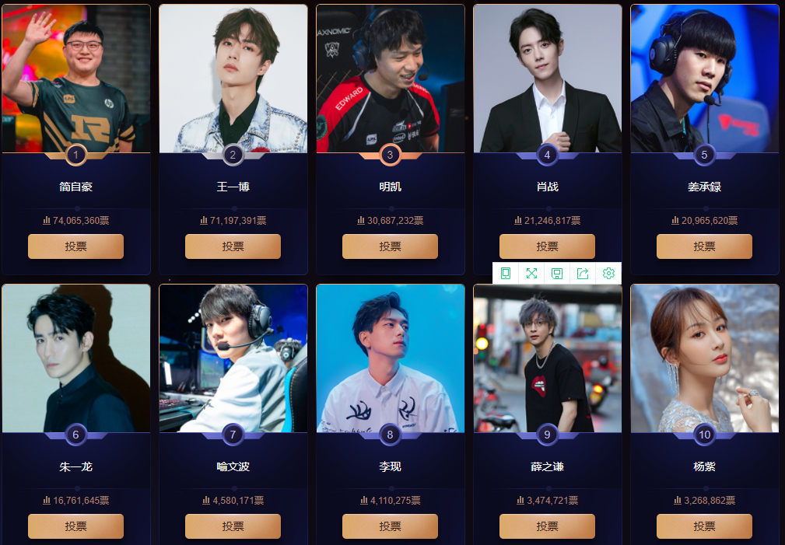Cast a vote for 肖战
The height and width of the screenshot is (545, 785).
547,246
